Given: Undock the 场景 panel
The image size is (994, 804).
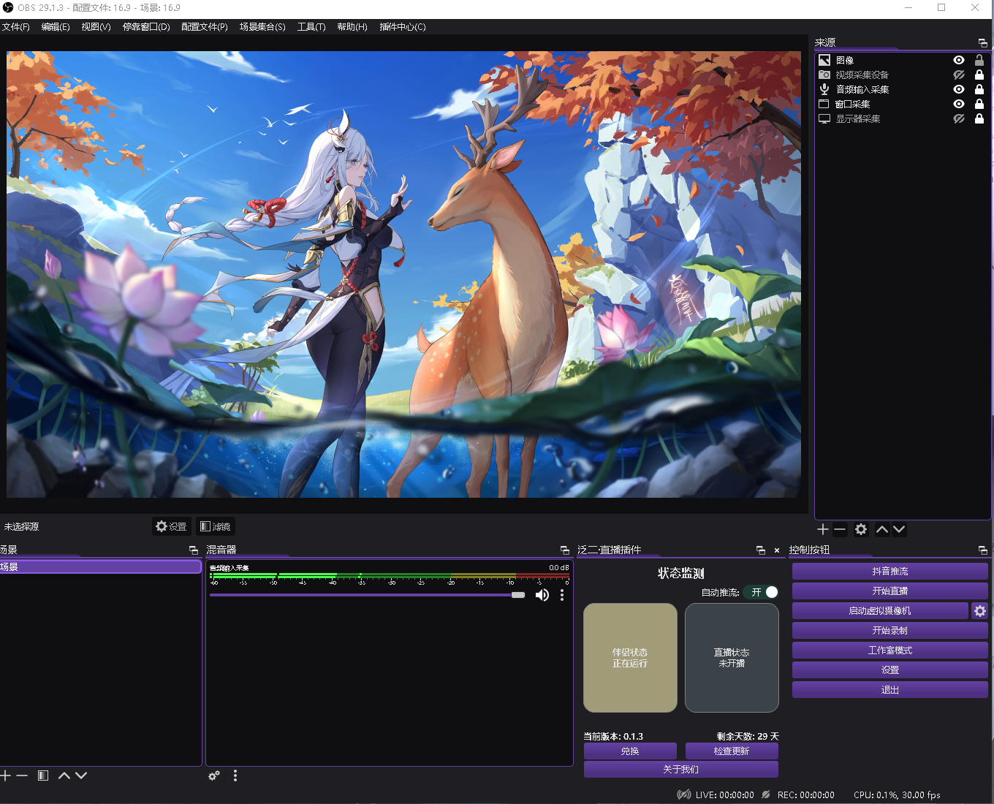Looking at the screenshot, I should pyautogui.click(x=194, y=550).
